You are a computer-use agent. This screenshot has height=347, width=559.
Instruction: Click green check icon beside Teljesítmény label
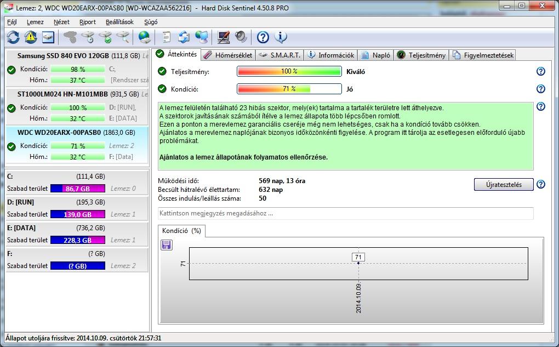click(162, 71)
